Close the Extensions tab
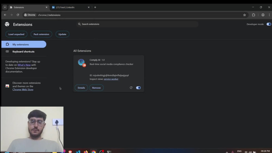The height and width of the screenshot is (153, 272). point(47,7)
